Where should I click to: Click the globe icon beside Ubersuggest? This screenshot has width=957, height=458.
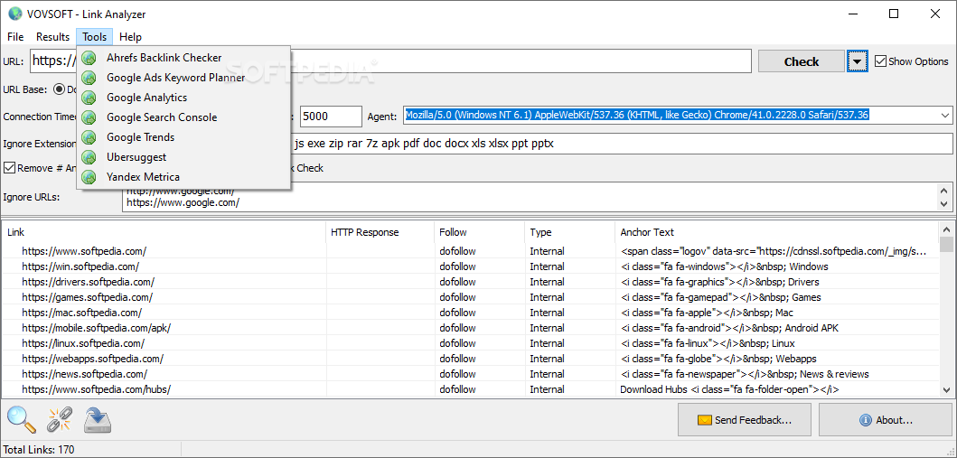click(x=89, y=157)
